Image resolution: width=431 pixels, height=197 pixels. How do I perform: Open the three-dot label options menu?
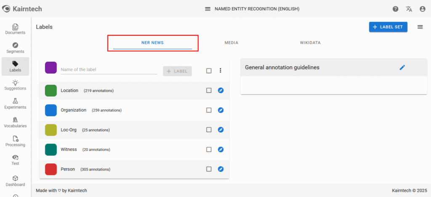(x=220, y=71)
